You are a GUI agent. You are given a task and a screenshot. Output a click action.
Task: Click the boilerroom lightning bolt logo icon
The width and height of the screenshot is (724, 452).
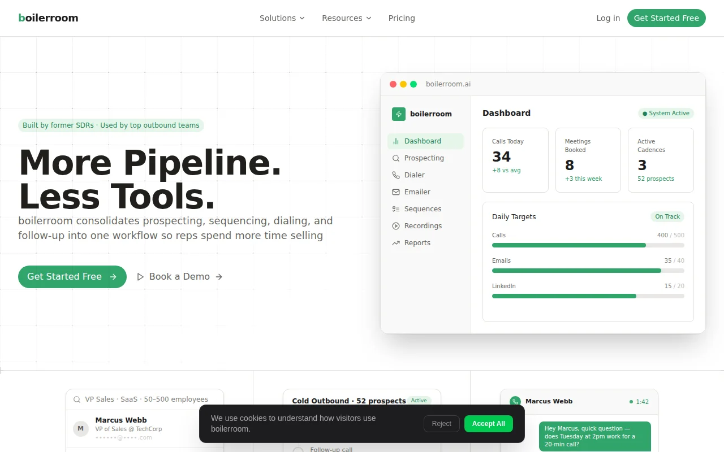(399, 114)
